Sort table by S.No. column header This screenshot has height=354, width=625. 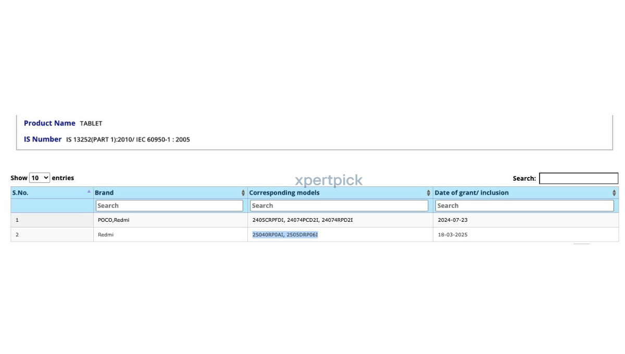[52, 193]
